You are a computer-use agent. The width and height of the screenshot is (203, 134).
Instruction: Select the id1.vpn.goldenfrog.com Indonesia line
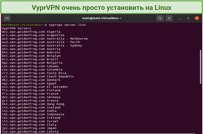tap(33, 114)
